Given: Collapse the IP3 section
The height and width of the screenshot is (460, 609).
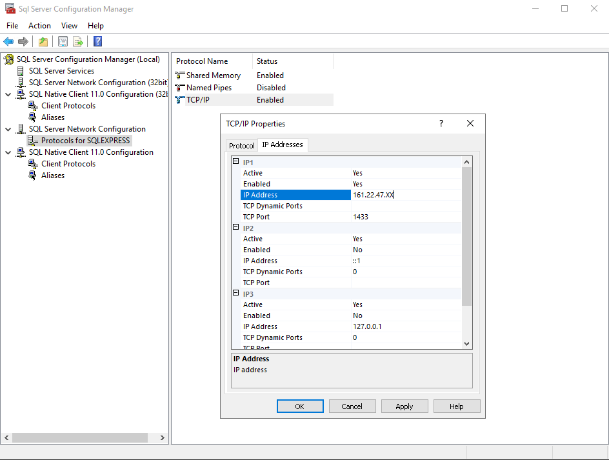Looking at the screenshot, I should [236, 294].
